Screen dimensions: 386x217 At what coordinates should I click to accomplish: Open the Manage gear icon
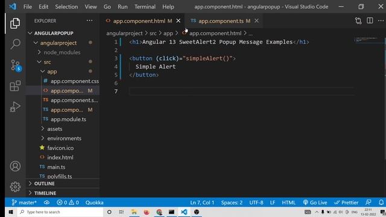(x=15, y=187)
